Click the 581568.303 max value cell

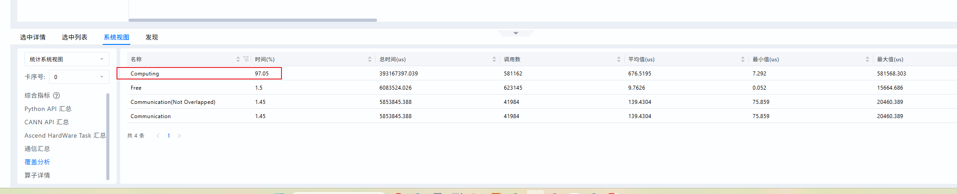pyautogui.click(x=891, y=74)
